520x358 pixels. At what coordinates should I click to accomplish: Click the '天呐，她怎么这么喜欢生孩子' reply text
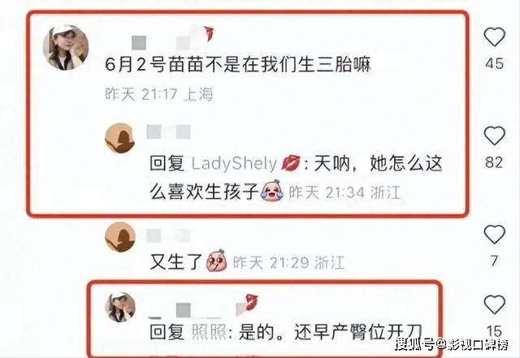point(296,177)
